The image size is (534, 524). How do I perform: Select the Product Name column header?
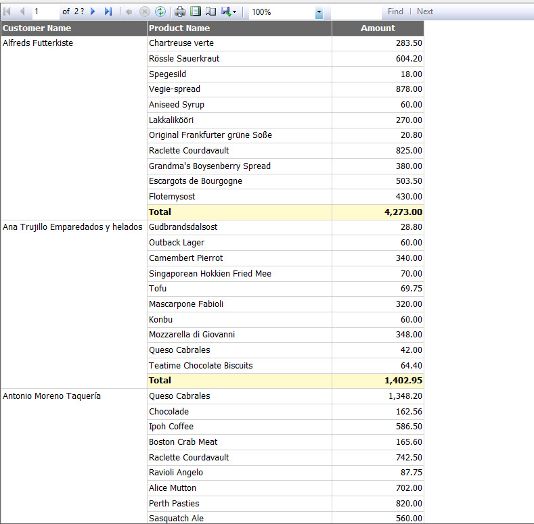[x=240, y=28]
